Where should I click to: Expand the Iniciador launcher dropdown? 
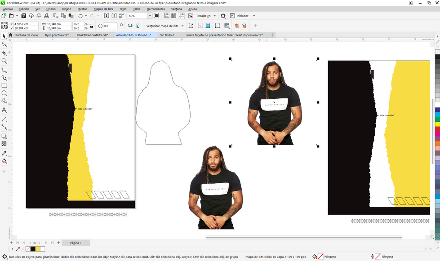pyautogui.click(x=254, y=16)
